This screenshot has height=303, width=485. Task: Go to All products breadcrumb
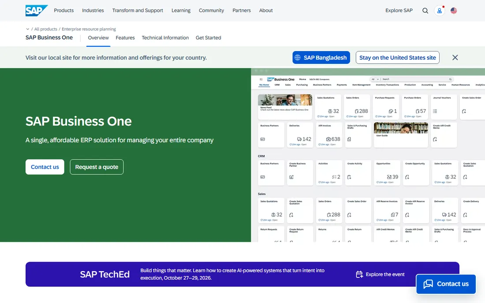45,29
